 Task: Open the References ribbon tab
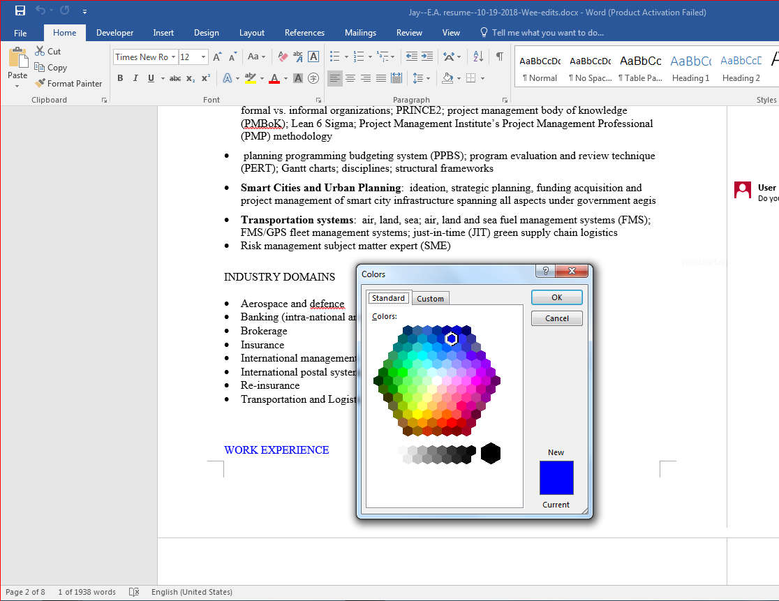pyautogui.click(x=304, y=33)
